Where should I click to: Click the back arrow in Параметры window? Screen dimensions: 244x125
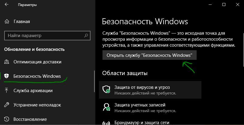(x=7, y=4)
